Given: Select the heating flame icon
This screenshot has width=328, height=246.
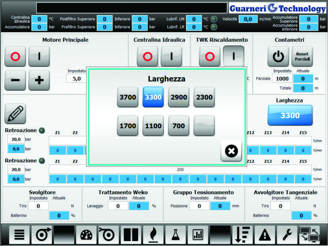Looking at the screenshot, I should pos(154,234).
